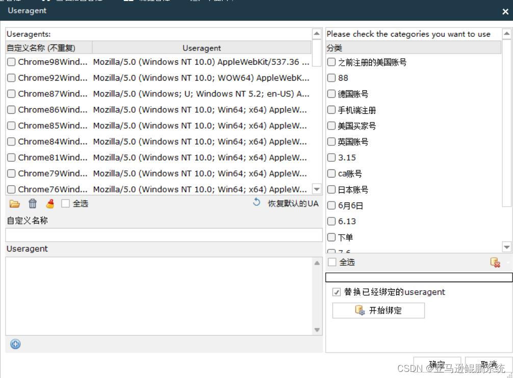Click the 确定 confirm button
The height and width of the screenshot is (378, 513).
click(x=437, y=364)
